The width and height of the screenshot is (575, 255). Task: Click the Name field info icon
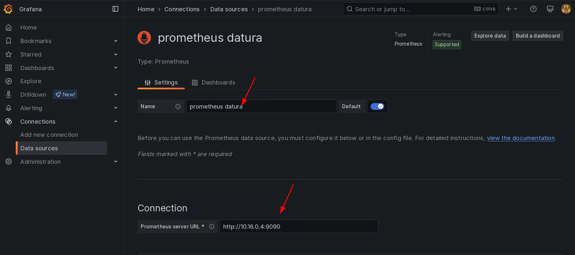point(178,106)
